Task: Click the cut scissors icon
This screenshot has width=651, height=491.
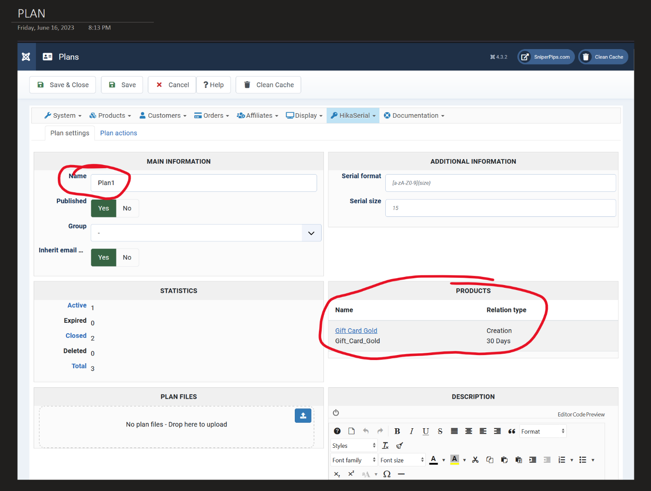Action: point(475,460)
